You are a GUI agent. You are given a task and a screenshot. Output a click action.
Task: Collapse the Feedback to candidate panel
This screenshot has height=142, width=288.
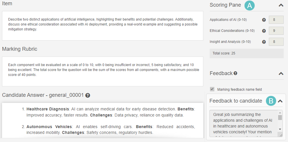coord(280,101)
